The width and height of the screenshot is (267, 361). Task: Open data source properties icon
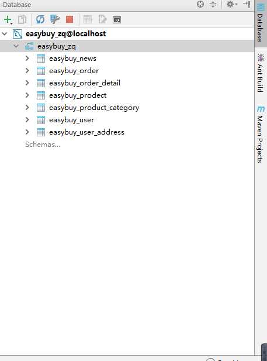[55, 19]
